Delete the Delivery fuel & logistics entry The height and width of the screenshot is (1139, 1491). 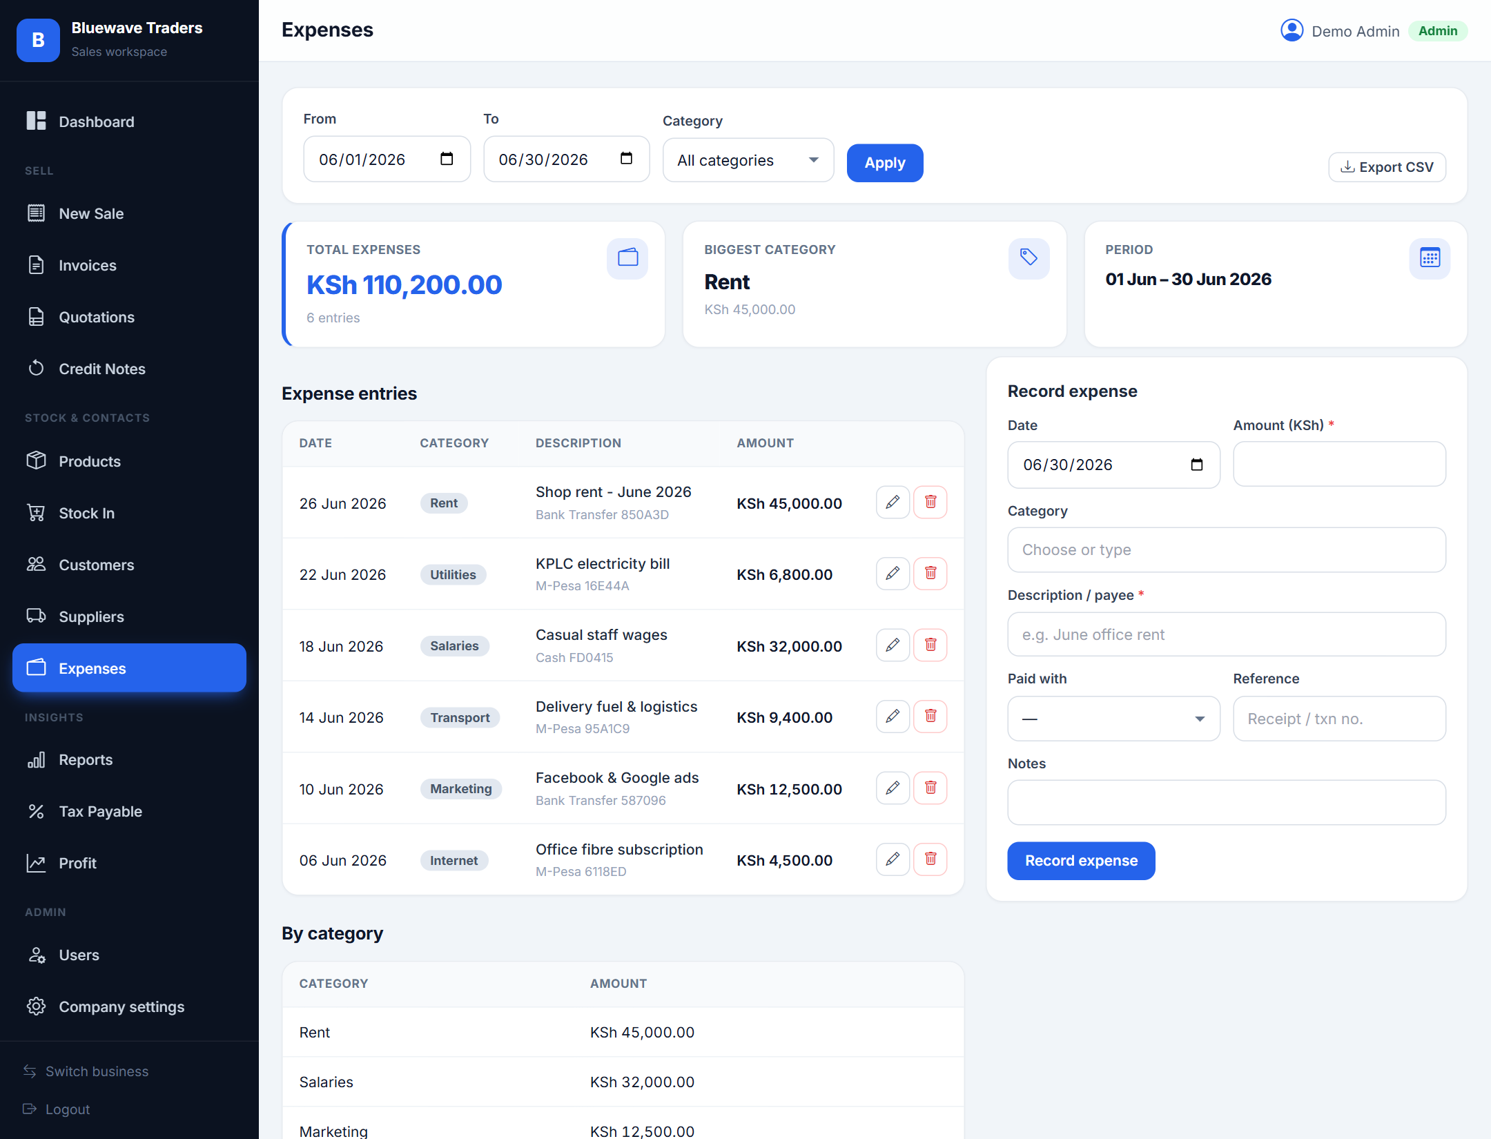930,716
